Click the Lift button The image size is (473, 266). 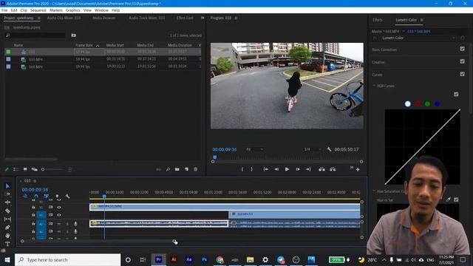pos(322,169)
